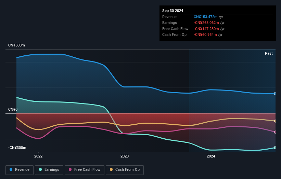Click the -CN¥300m y-axis label
The height and width of the screenshot is (179, 281).
pyautogui.click(x=17, y=148)
